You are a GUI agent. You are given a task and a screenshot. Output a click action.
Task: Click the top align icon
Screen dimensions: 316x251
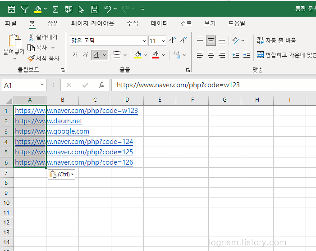[x=200, y=39]
